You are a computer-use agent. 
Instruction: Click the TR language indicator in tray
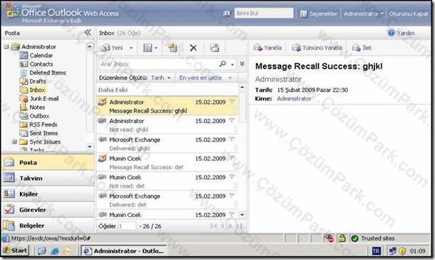(376, 251)
